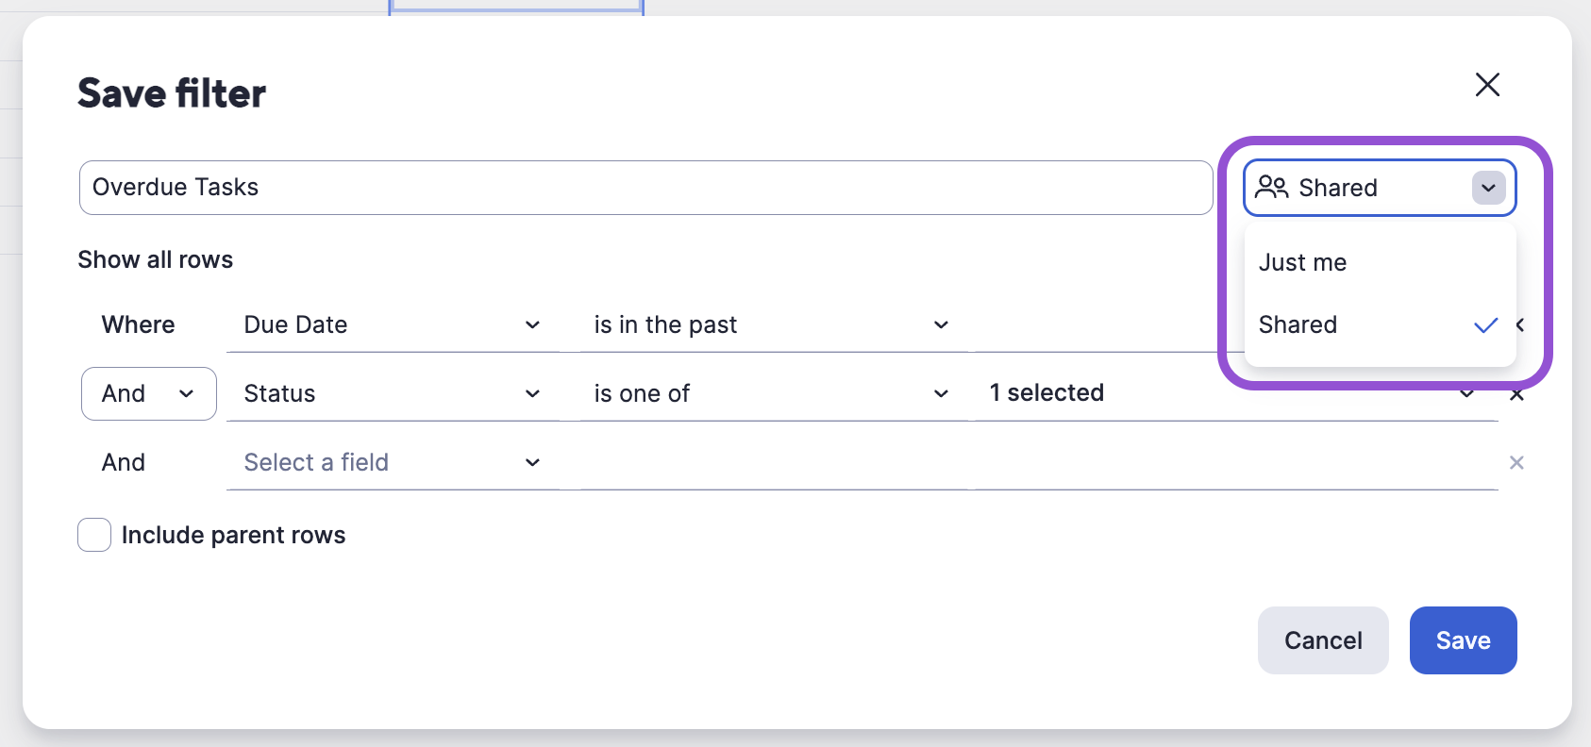
Task: Save the Overdue Tasks filter
Action: (x=1463, y=640)
